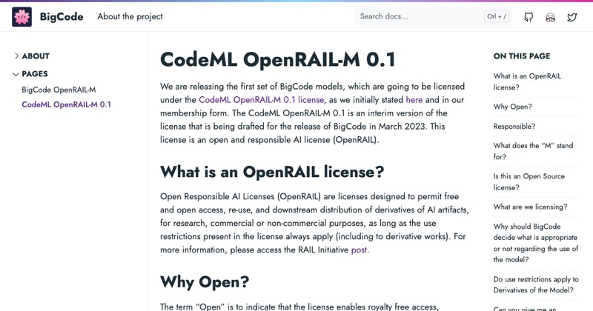Open About the project menu item
Screen dimensions: 593x311
click(130, 16)
